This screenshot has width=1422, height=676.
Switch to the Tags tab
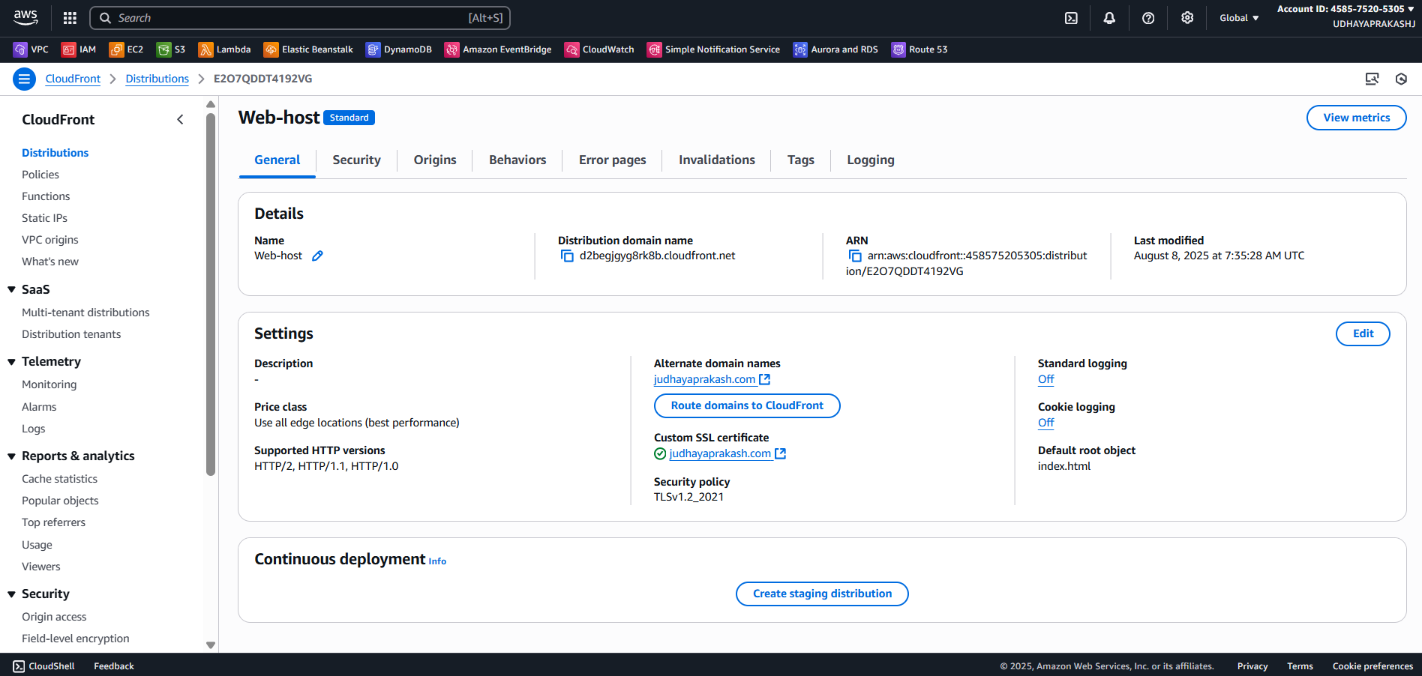pos(800,160)
